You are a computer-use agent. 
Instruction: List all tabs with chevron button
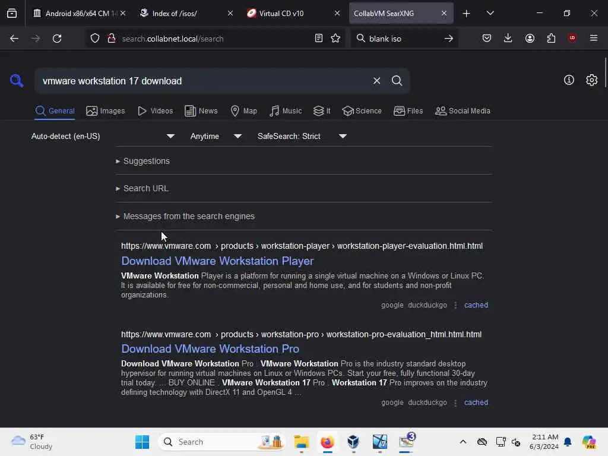point(490,13)
